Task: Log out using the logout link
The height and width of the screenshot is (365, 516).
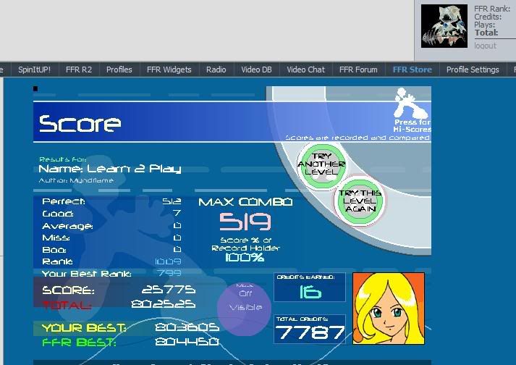Action: (485, 46)
